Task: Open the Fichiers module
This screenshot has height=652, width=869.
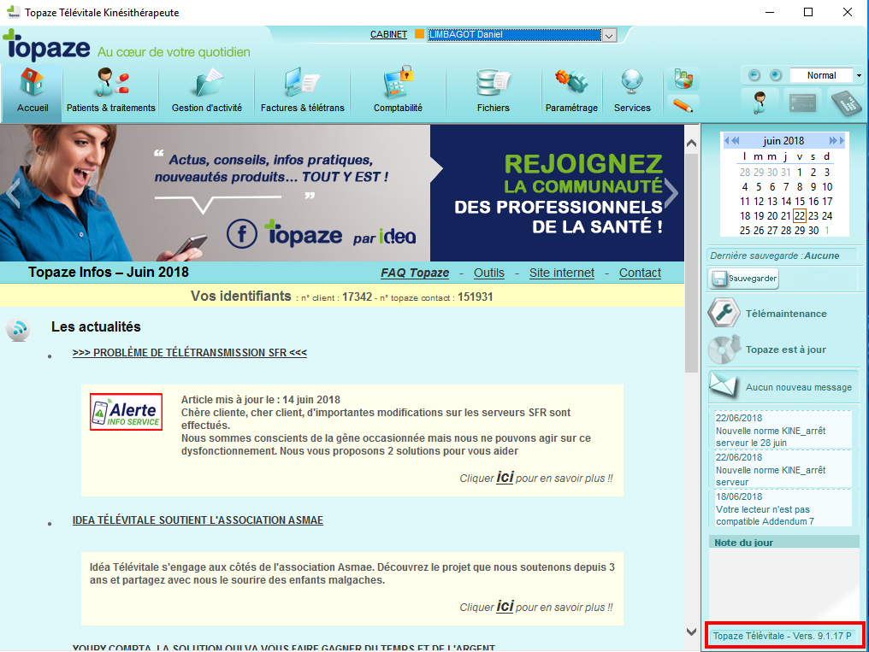Action: tap(494, 91)
